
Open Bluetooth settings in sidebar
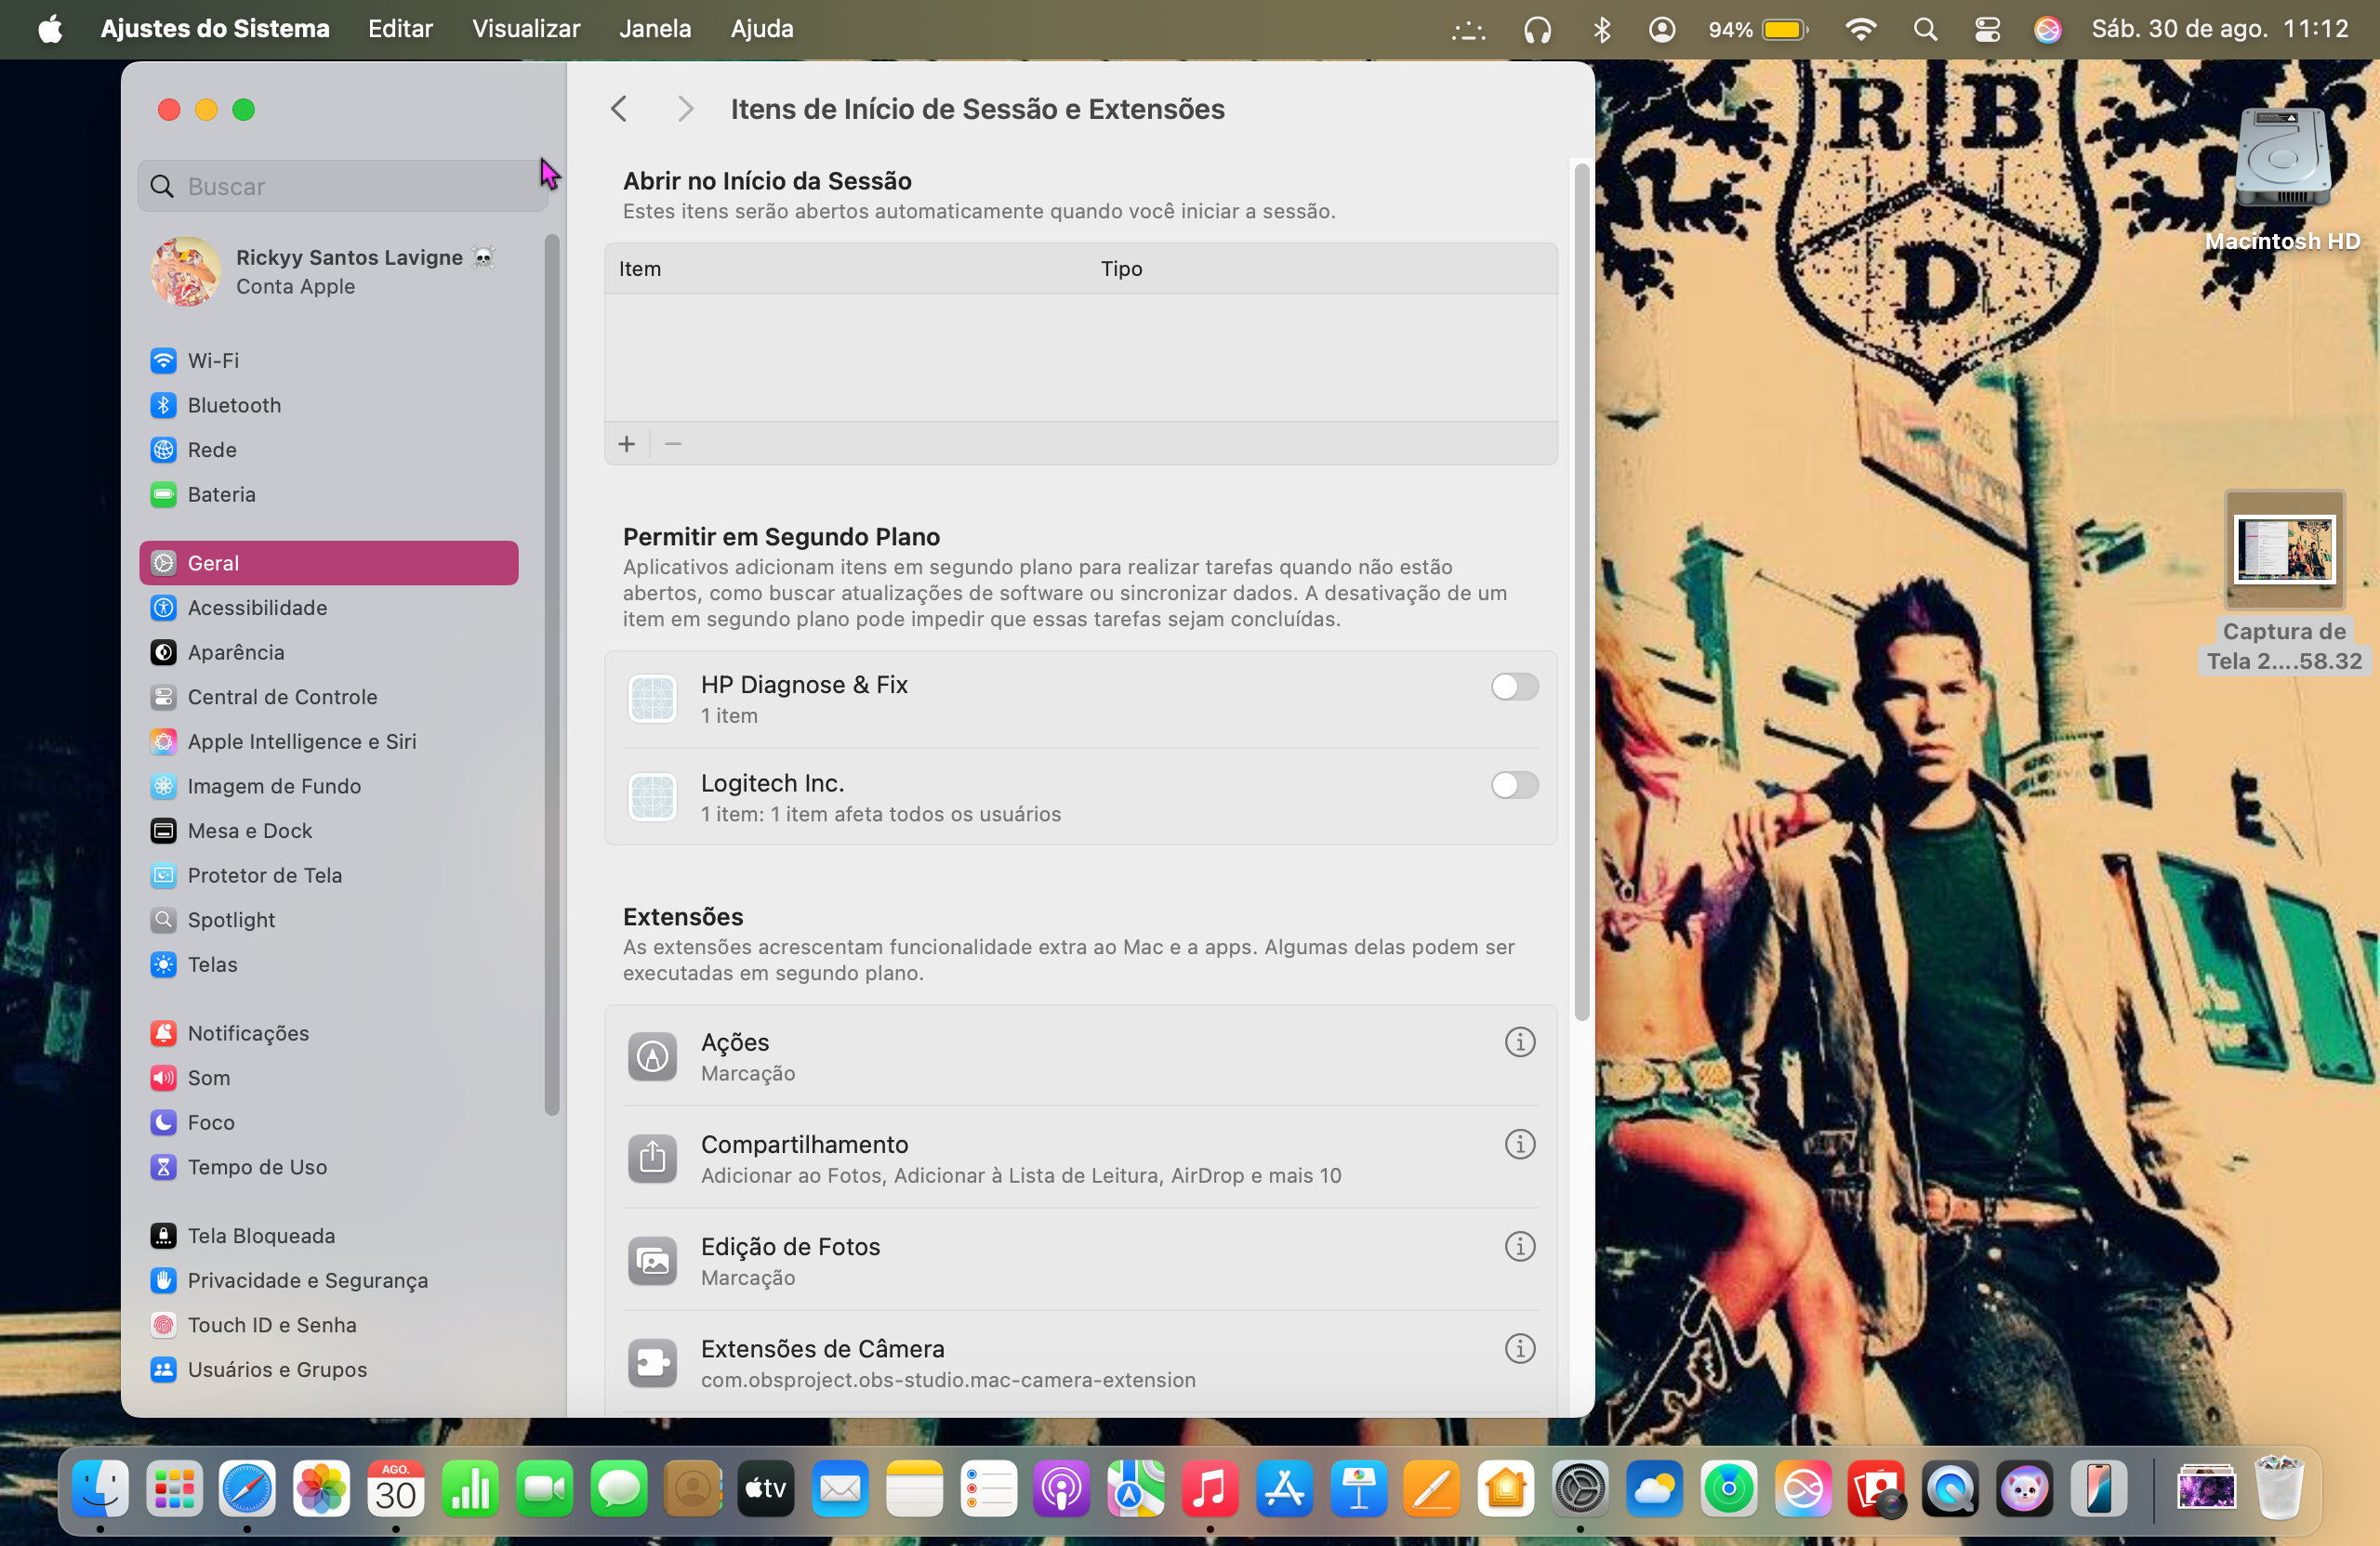click(x=234, y=405)
